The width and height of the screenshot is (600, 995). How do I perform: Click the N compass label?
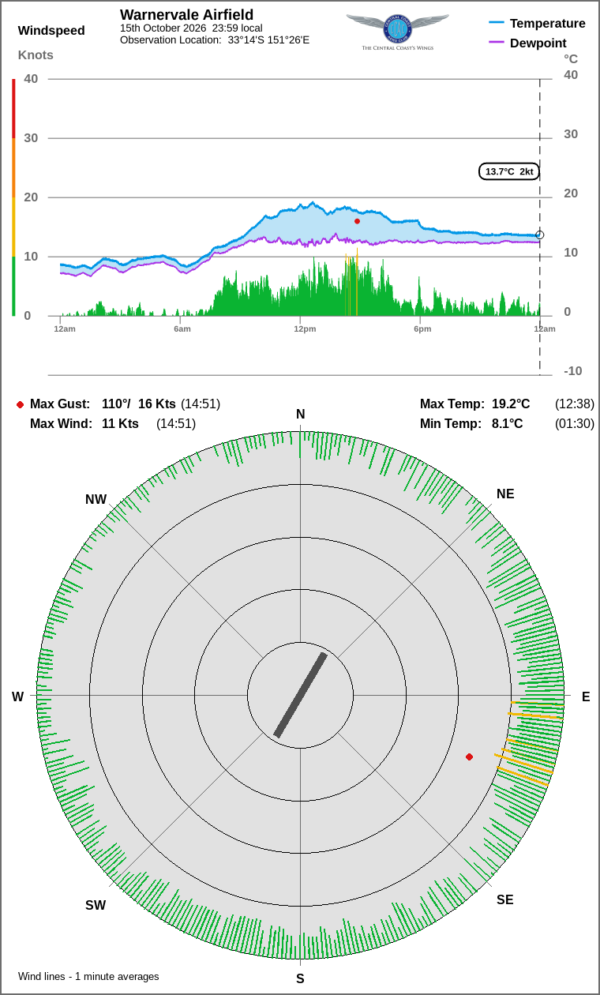coord(300,415)
